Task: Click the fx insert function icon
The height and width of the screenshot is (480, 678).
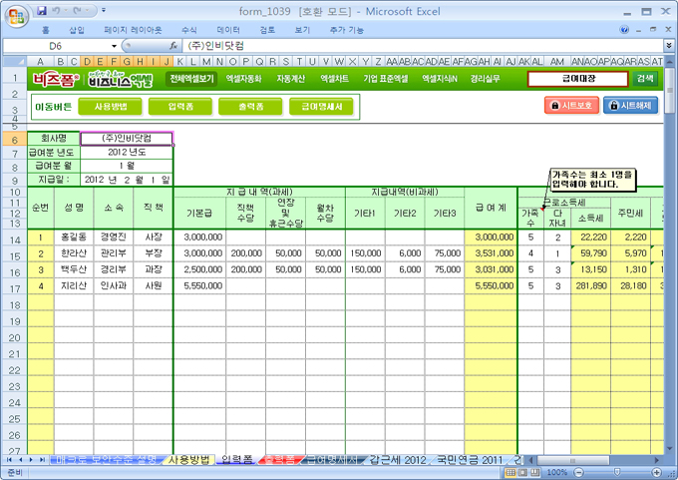Action: point(173,46)
